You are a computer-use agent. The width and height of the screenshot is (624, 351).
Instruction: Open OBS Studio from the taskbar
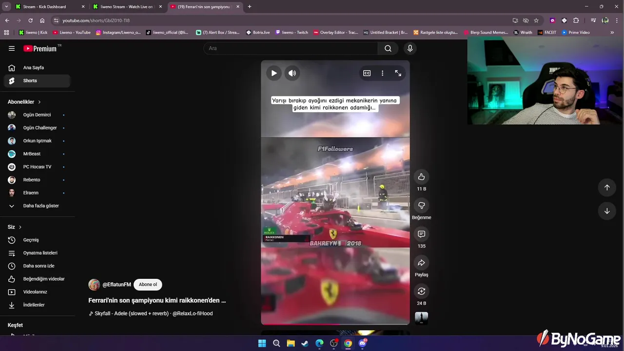334,343
